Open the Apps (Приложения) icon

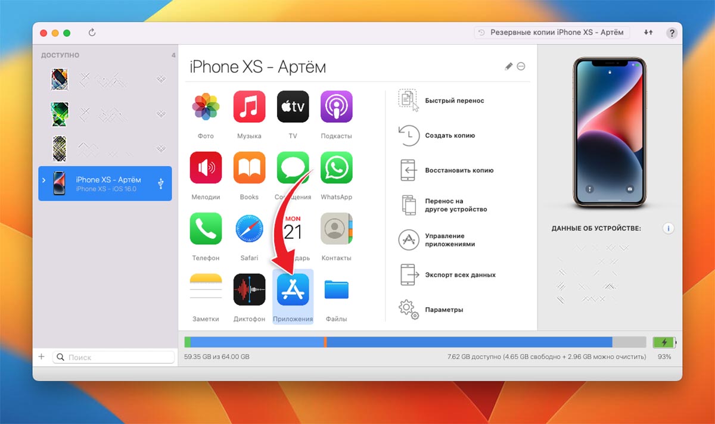pyautogui.click(x=293, y=289)
